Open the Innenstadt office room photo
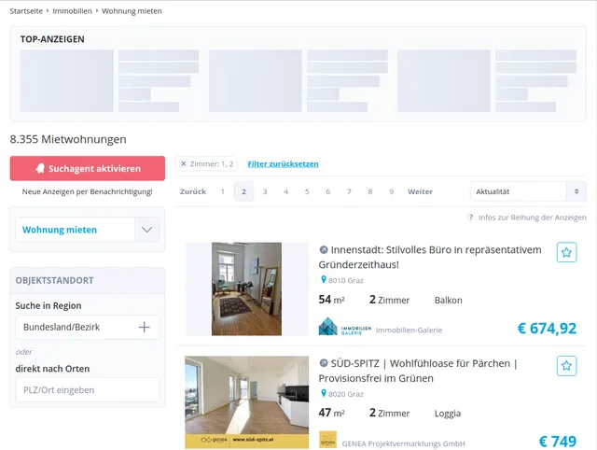Viewport: 597px width, 450px height. point(246,289)
